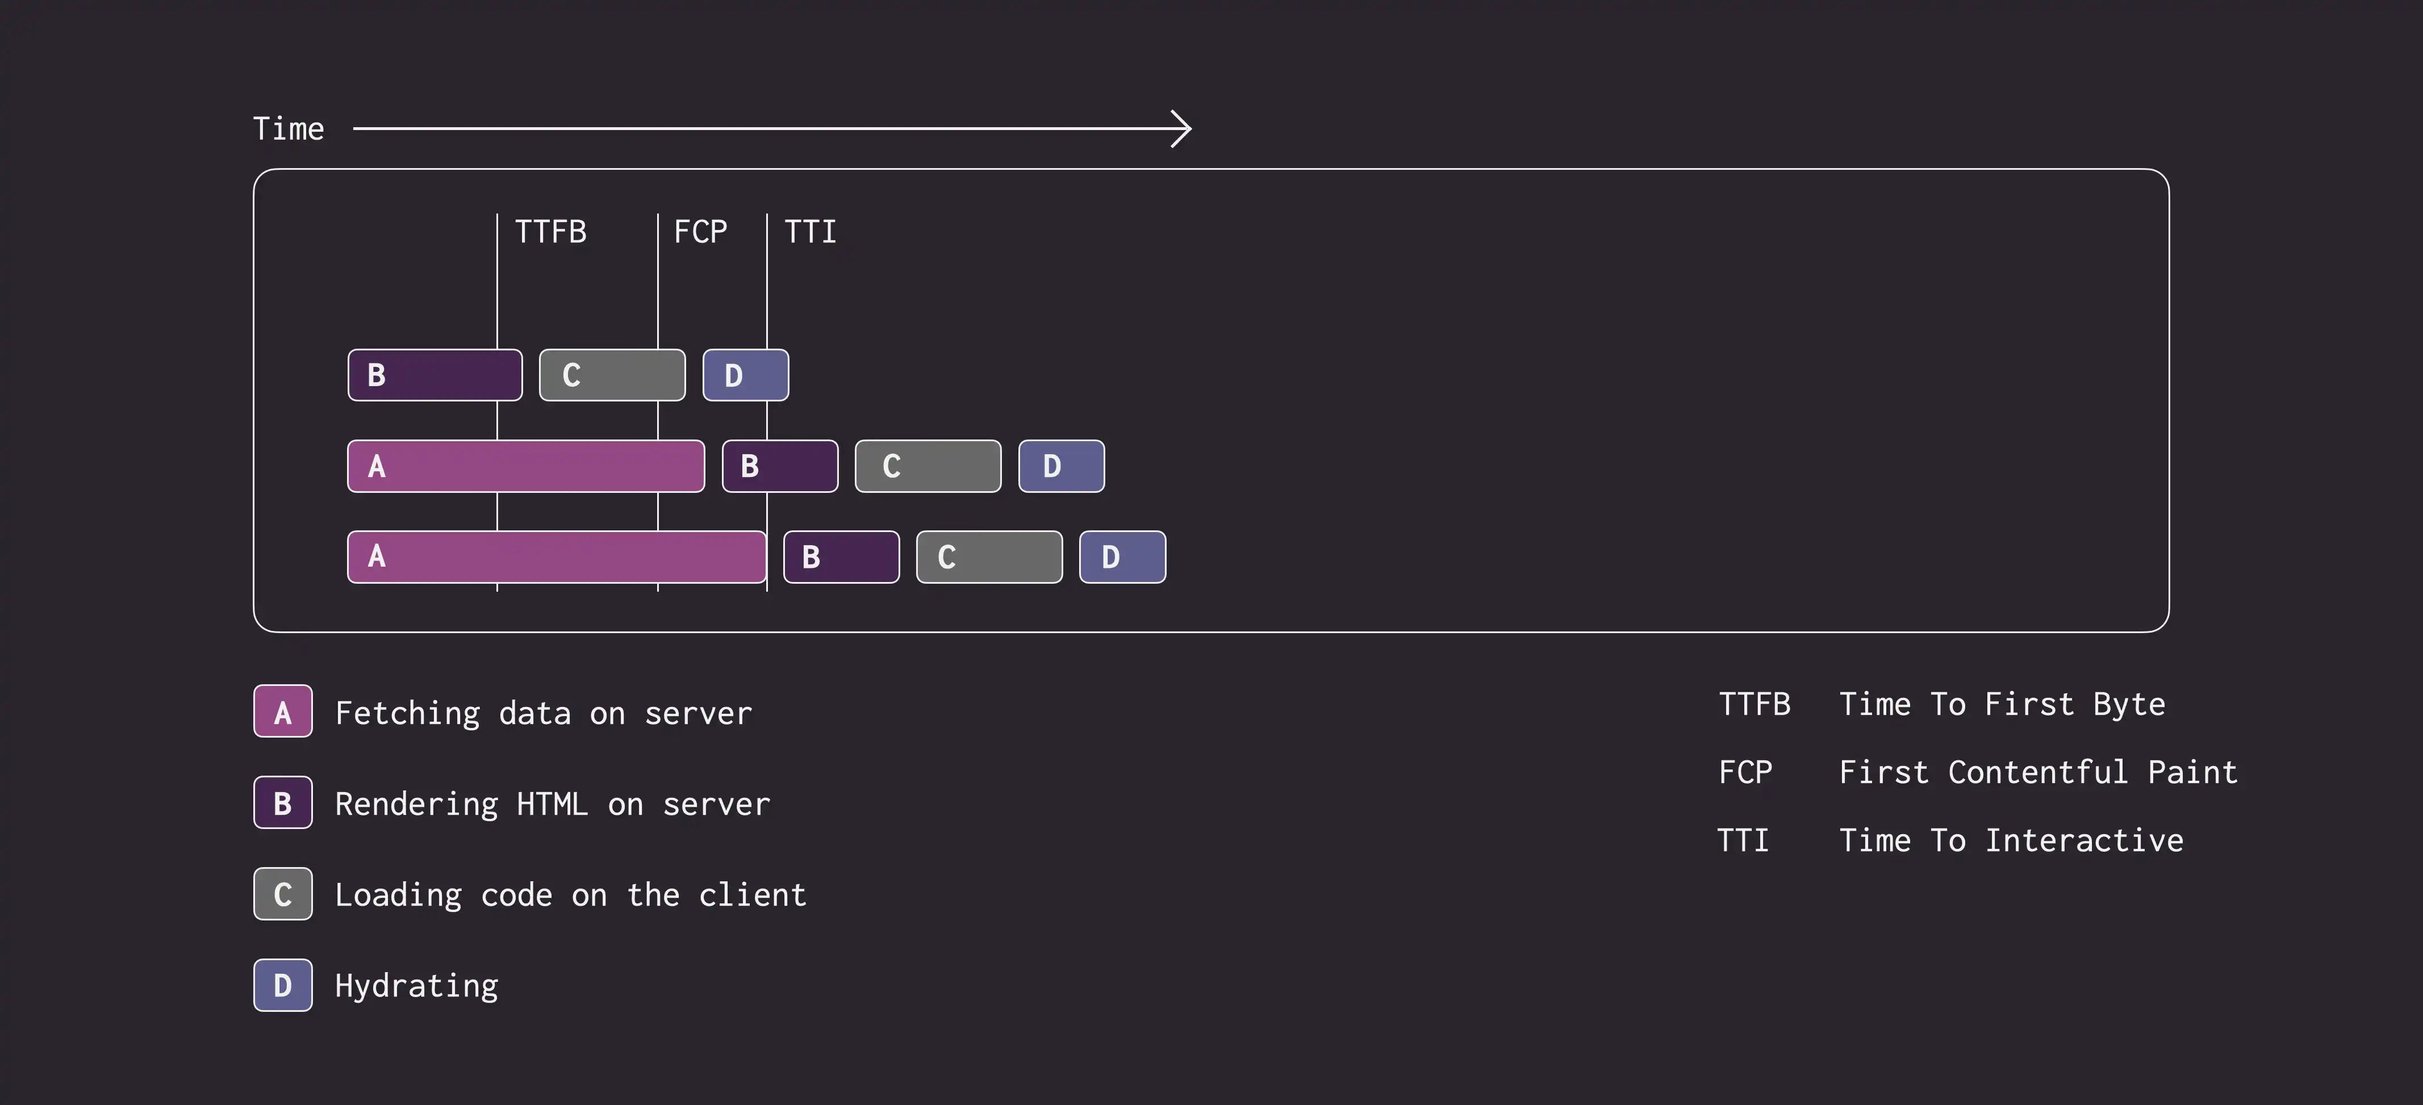The image size is (2423, 1105).
Task: Click the C bar in the top timeline row
Action: point(612,375)
